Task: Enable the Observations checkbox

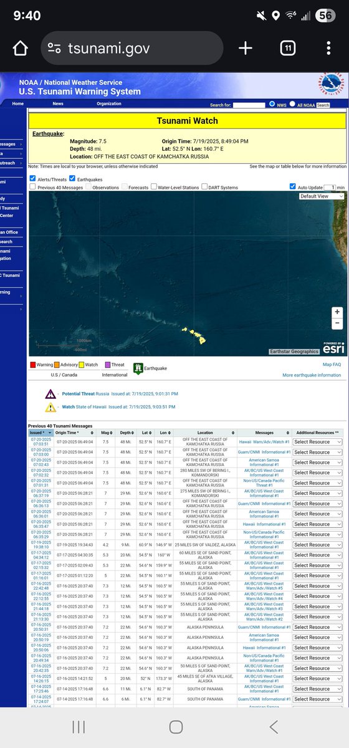Action: tap(88, 187)
